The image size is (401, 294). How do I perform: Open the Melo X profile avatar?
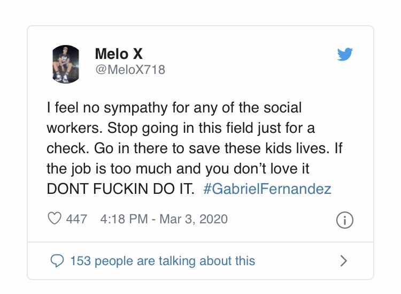pyautogui.click(x=66, y=64)
